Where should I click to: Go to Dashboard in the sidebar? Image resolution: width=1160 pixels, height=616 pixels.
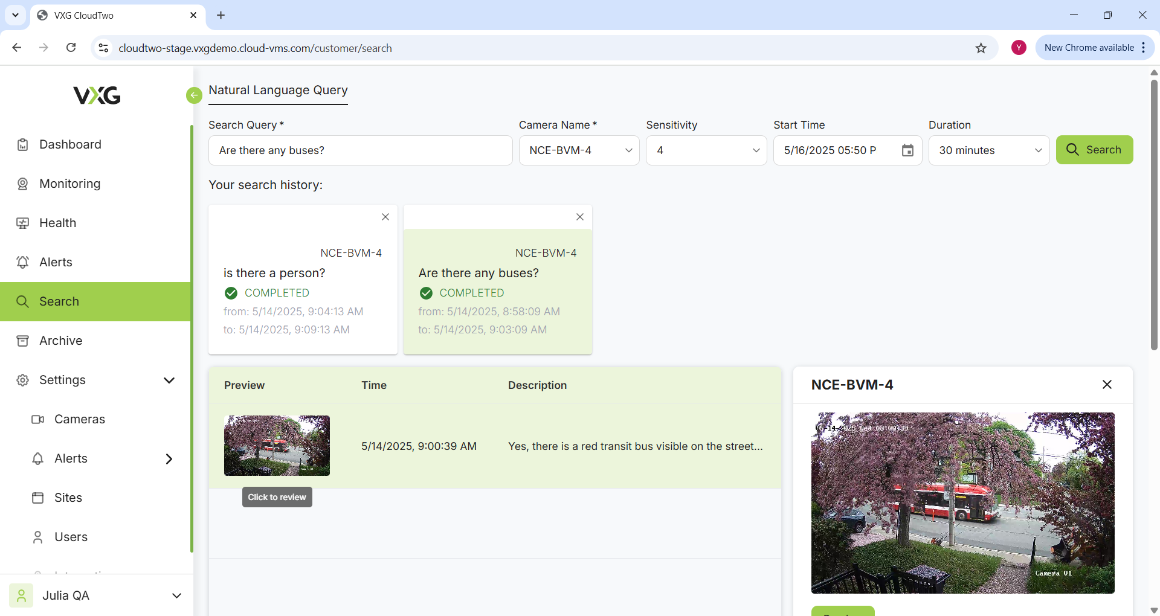(70, 144)
